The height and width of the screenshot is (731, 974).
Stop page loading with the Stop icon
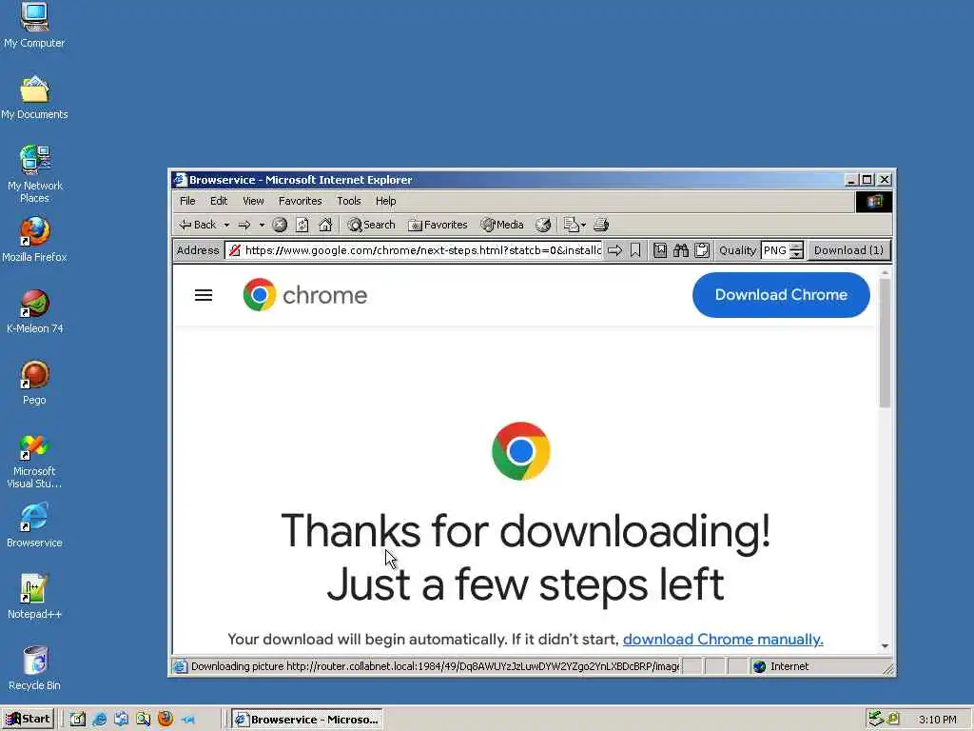coord(280,225)
